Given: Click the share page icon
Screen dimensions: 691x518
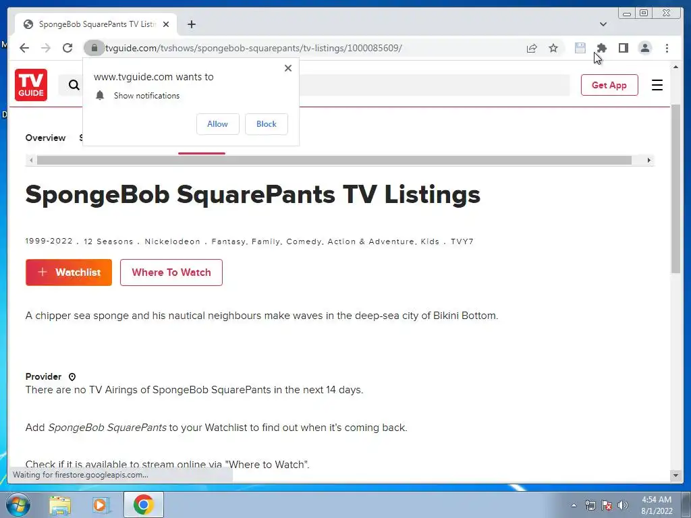Looking at the screenshot, I should pyautogui.click(x=532, y=48).
